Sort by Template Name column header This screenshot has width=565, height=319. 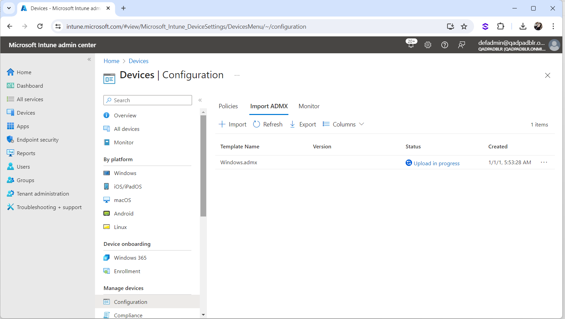point(240,146)
